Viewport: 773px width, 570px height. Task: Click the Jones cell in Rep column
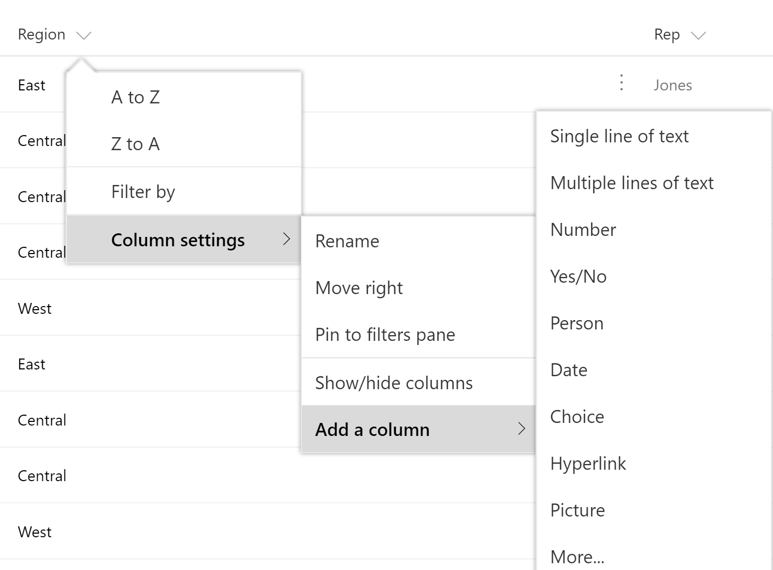(x=673, y=85)
